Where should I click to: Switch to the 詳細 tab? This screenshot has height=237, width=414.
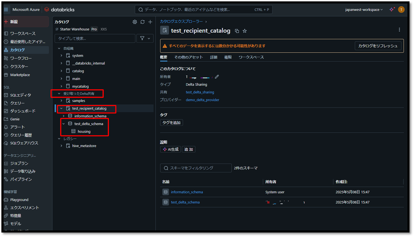pyautogui.click(x=214, y=57)
